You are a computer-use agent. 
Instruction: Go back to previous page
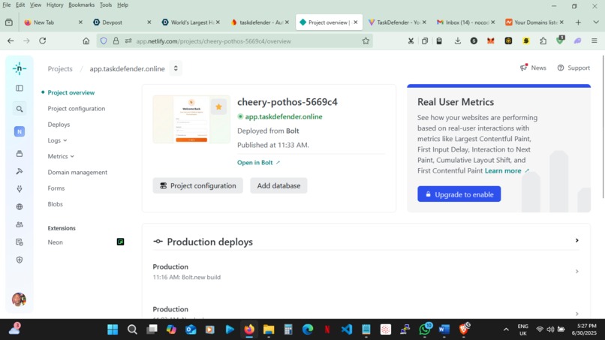tap(11, 41)
